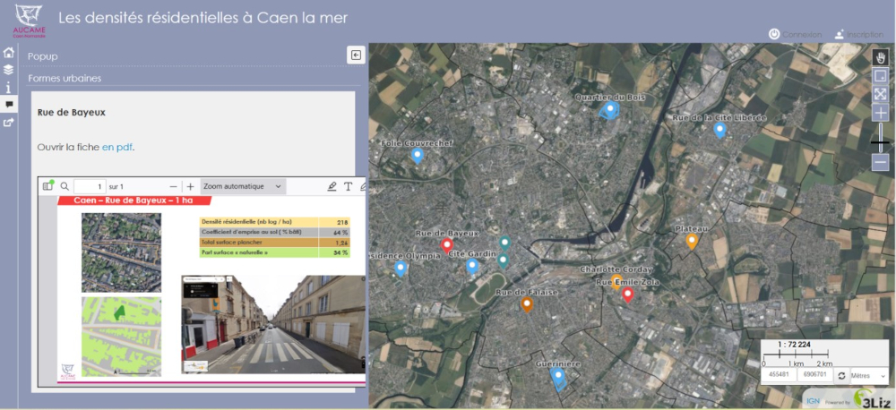Collapse the panel with the back-arrow button
896x410 pixels.
356,55
